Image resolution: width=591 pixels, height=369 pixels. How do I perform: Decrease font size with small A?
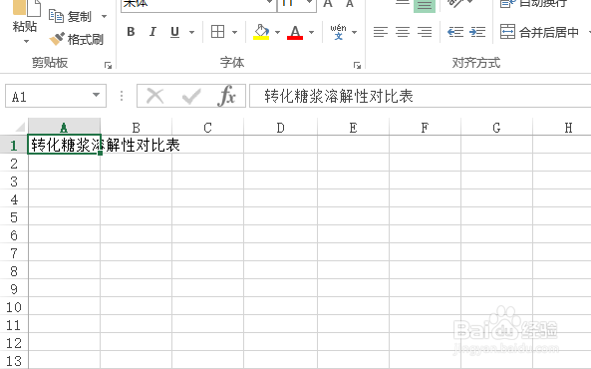(350, 4)
